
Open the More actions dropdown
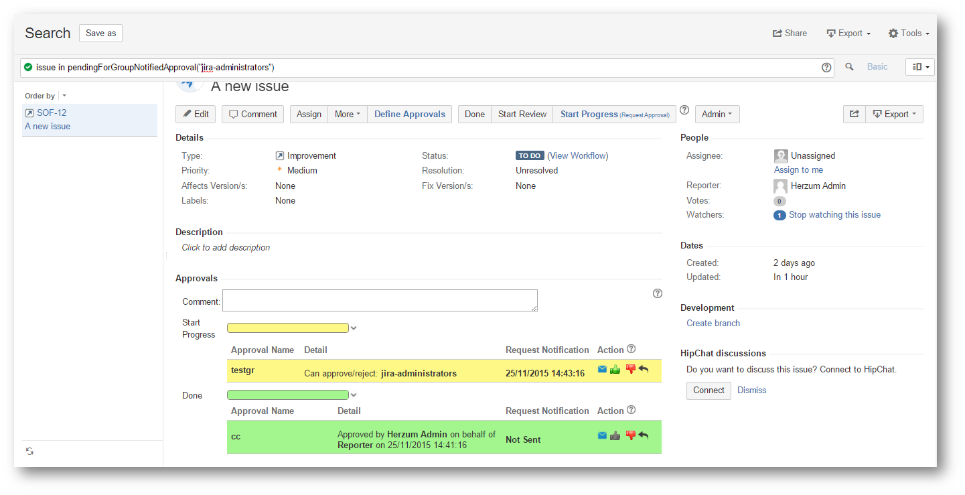(x=348, y=114)
